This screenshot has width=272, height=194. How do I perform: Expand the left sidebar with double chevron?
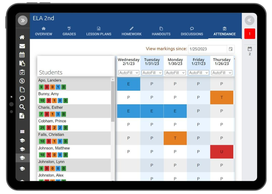[23, 20]
